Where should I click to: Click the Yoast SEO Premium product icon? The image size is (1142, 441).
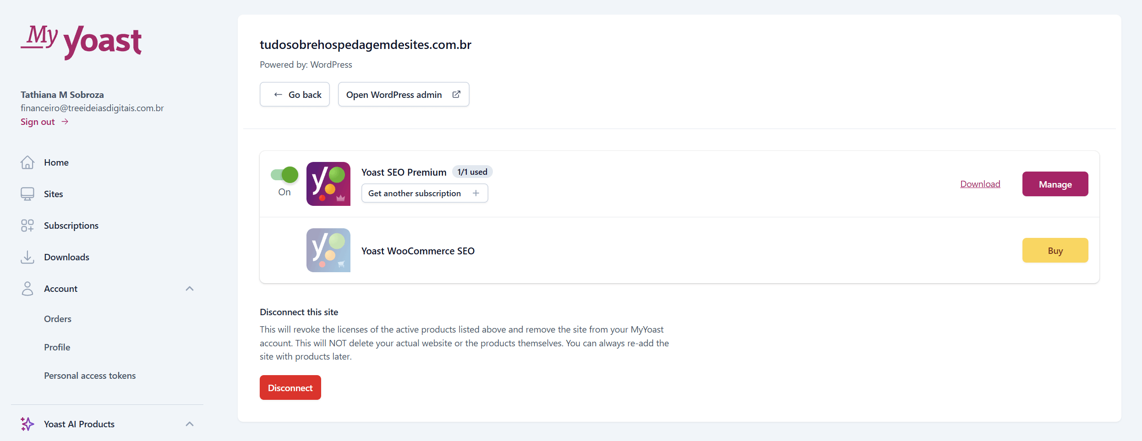click(x=328, y=184)
